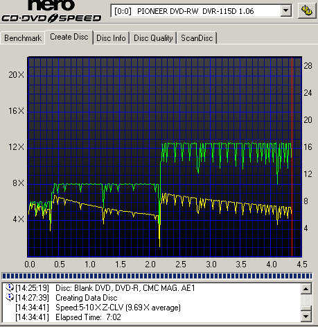318x327 pixels.
Task: Click the log scrollbar thumb
Action: tap(306, 308)
